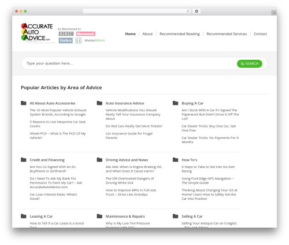Click the green SEARCH button
The height and width of the screenshot is (245, 289).
[x=250, y=64]
